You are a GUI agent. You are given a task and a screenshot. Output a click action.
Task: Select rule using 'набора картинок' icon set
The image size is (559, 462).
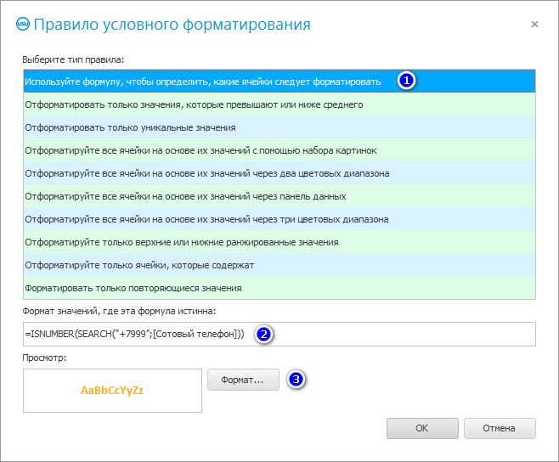point(279,150)
